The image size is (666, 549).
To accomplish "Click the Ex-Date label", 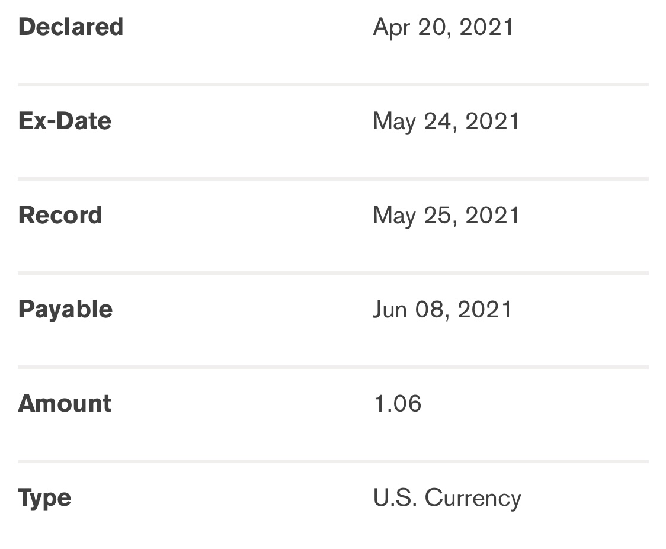I will pos(65,121).
